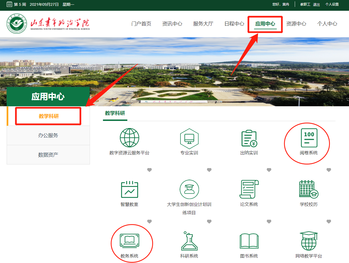Toggle the heart favorite under 阅卷系统
The image size is (349, 263).
[x=329, y=170]
